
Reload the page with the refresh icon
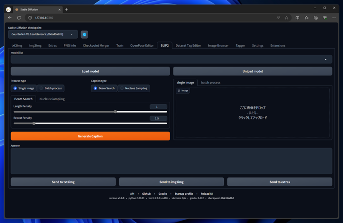pyautogui.click(x=19, y=18)
